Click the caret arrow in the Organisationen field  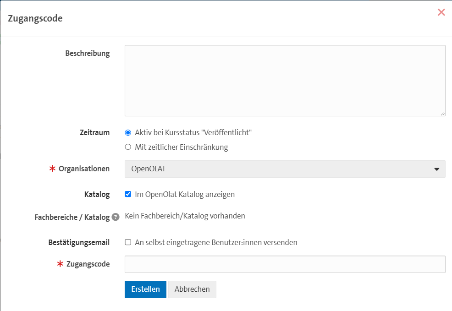coord(436,169)
